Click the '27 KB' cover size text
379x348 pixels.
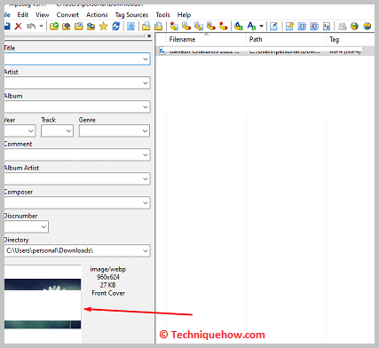[107, 285]
